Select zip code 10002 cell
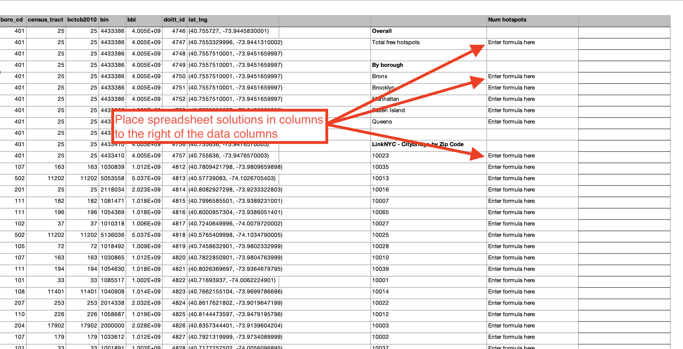The image size is (683, 349). pyautogui.click(x=429, y=339)
